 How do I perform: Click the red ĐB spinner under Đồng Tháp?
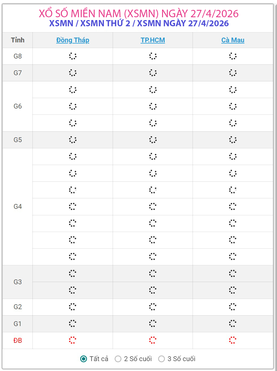click(x=73, y=340)
